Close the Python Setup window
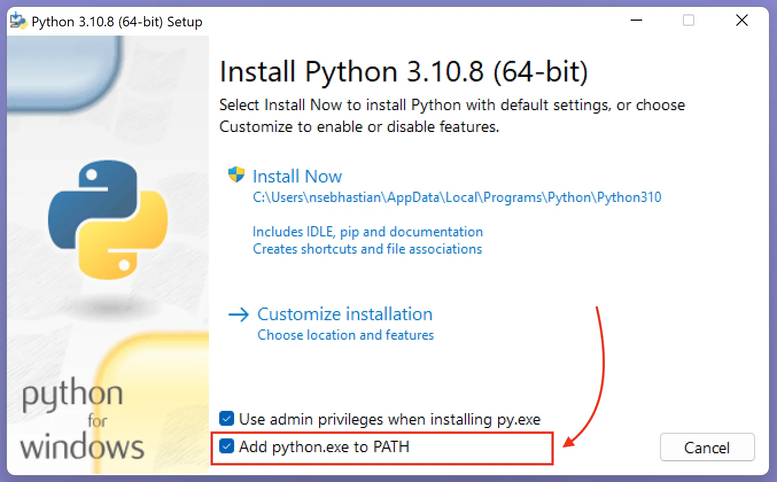The width and height of the screenshot is (777, 482). (x=741, y=21)
